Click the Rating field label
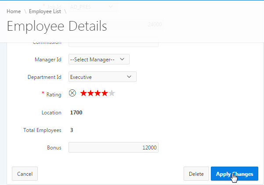Viewport: 264px width, 185px height. pos(54,94)
